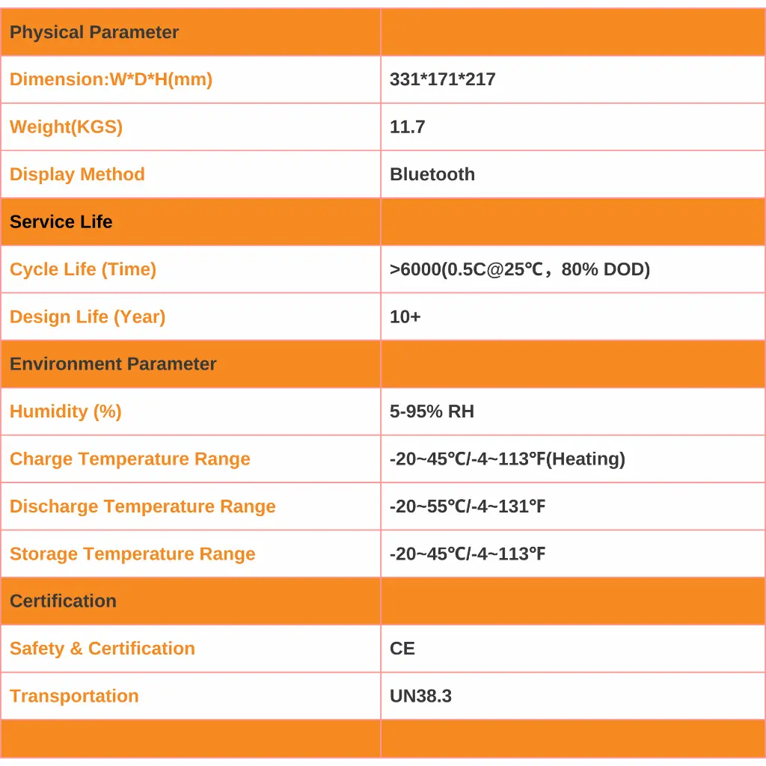Click the Physical Parameter header cell
The height and width of the screenshot is (766, 766).
point(94,32)
